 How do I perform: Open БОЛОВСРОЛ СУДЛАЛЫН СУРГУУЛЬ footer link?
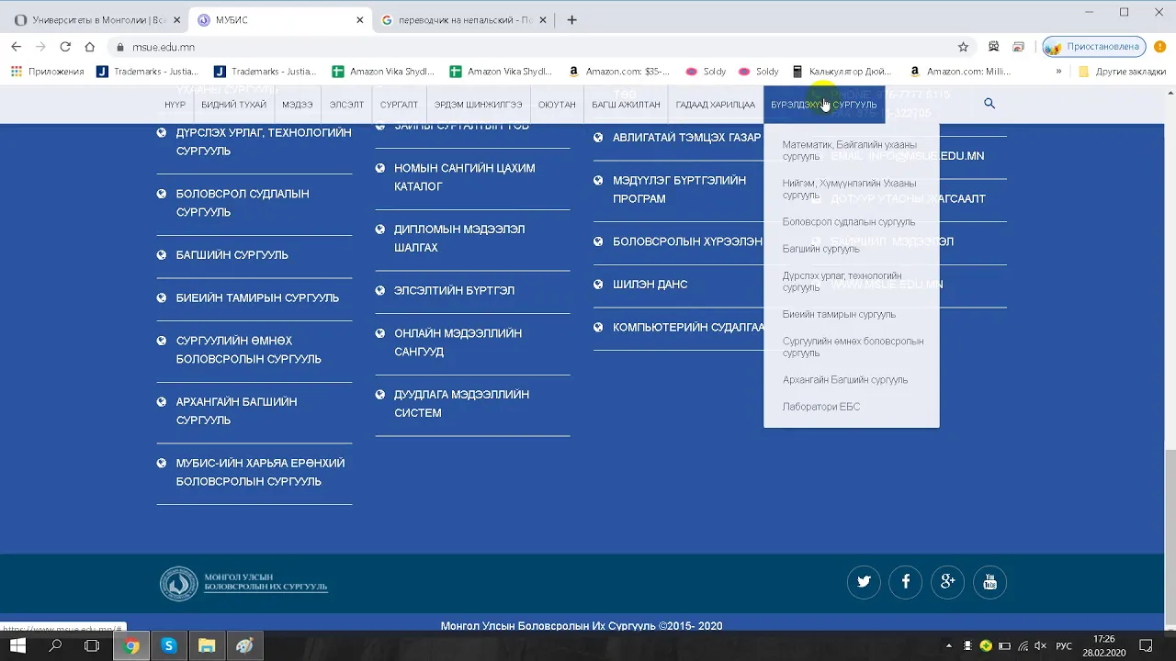(x=243, y=203)
